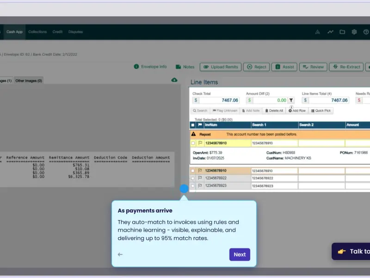Open the Quick Pick list

click(321, 111)
